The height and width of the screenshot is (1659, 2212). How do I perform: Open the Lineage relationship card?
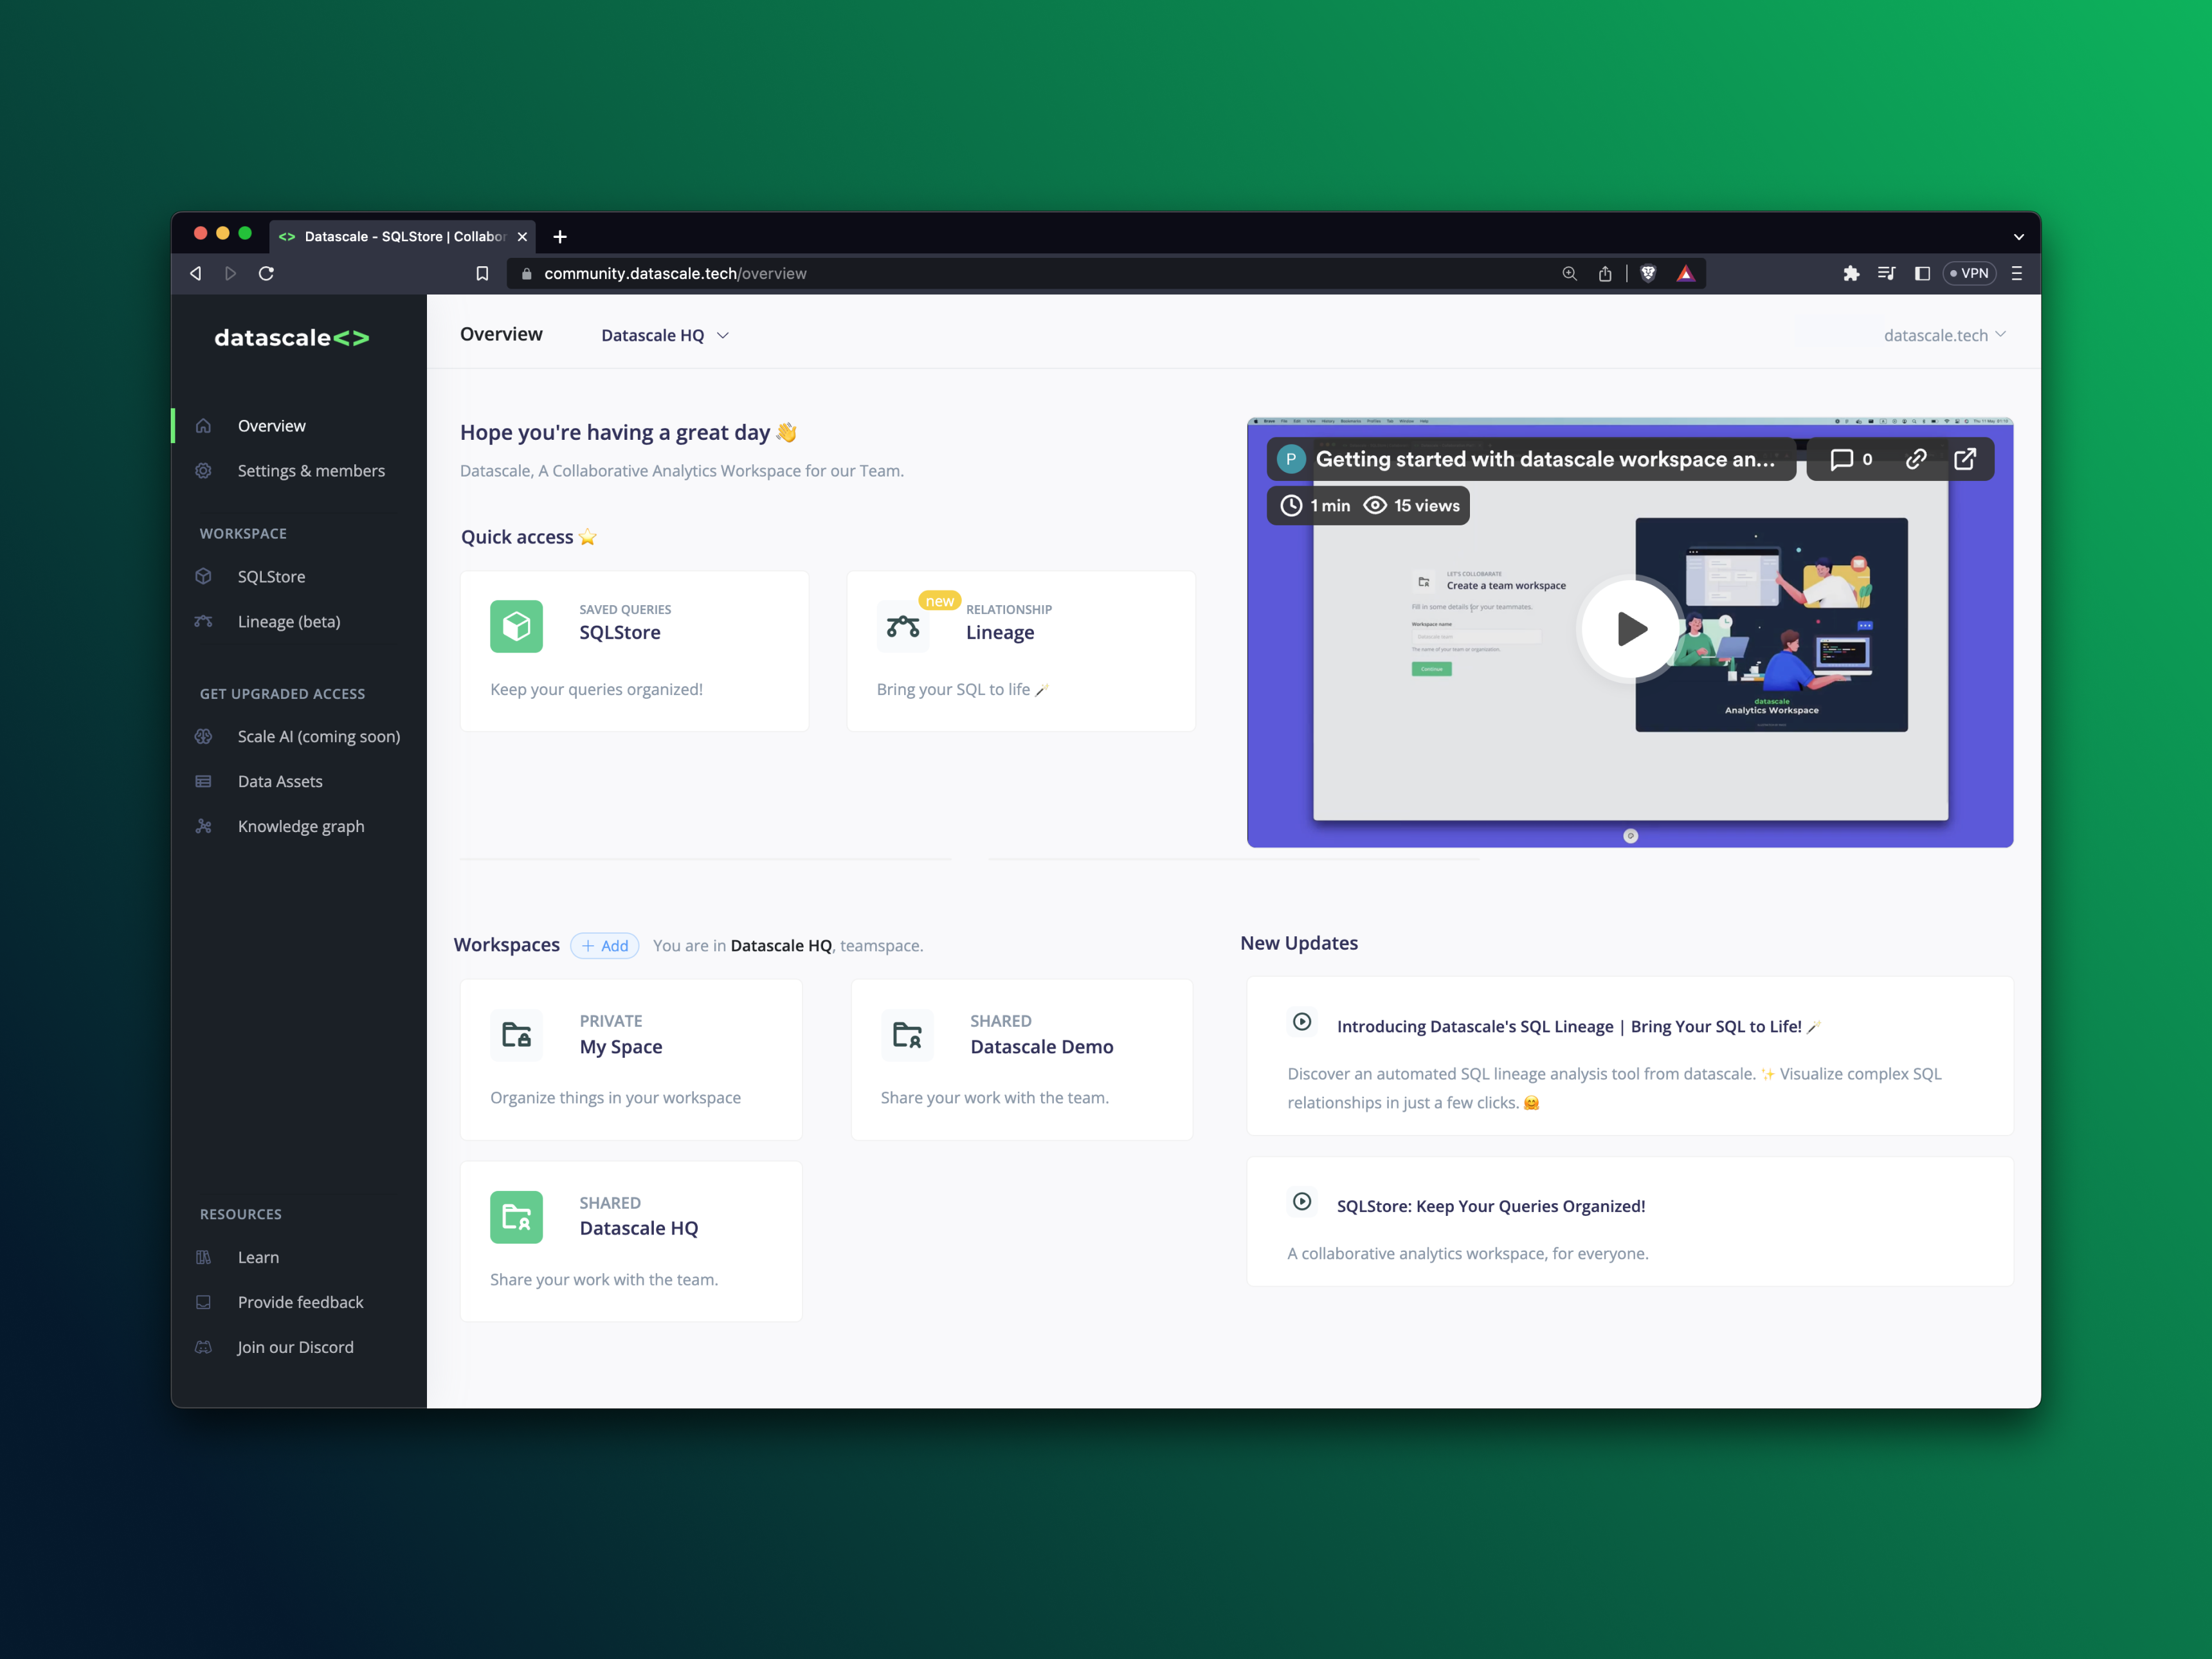point(1021,651)
